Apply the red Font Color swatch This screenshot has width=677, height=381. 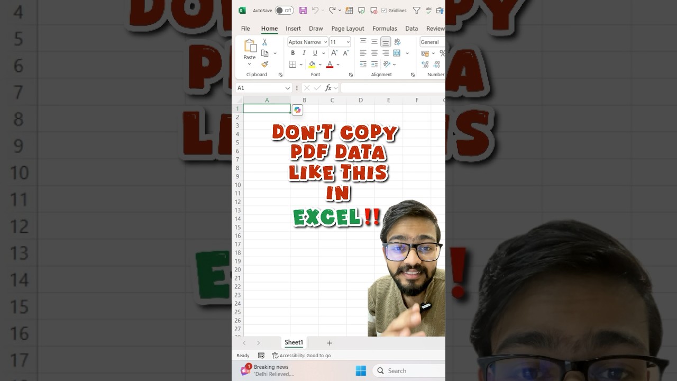point(330,65)
